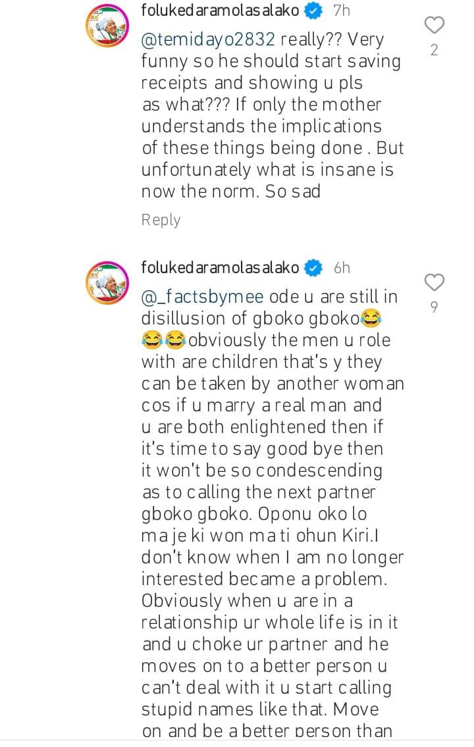View likes count 9 on the second comment
This screenshot has height=747, width=474.
434,307
